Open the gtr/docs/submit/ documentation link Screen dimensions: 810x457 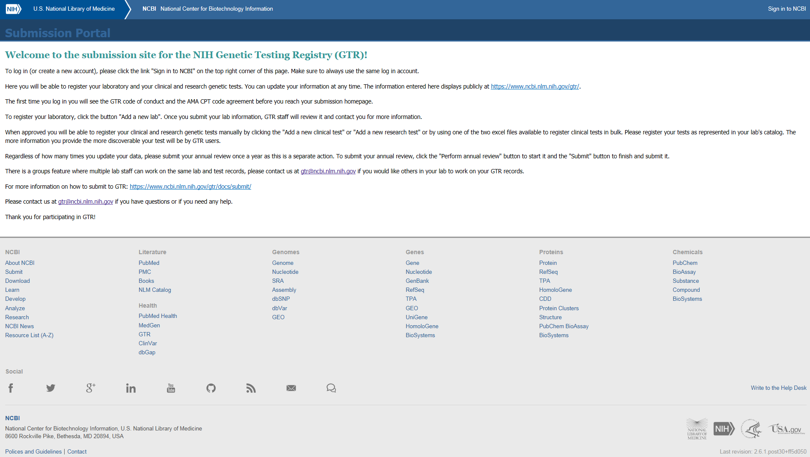[190, 187]
